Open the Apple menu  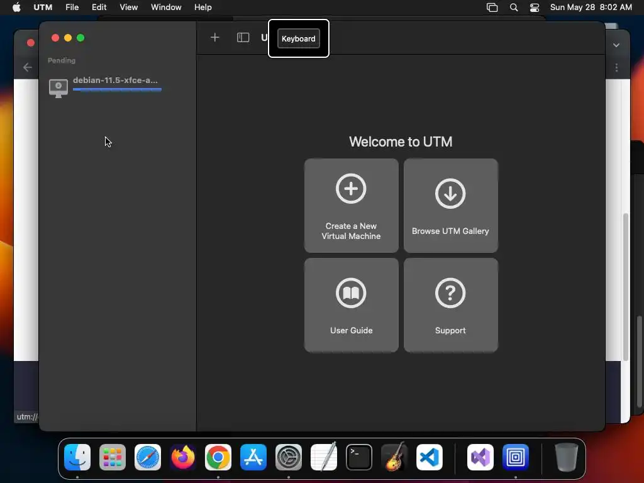(17, 8)
